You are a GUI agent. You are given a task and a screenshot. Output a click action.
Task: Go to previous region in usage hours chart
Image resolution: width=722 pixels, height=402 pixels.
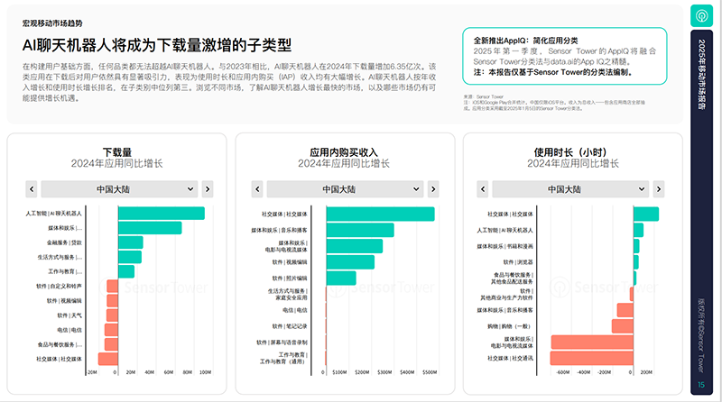click(x=483, y=189)
